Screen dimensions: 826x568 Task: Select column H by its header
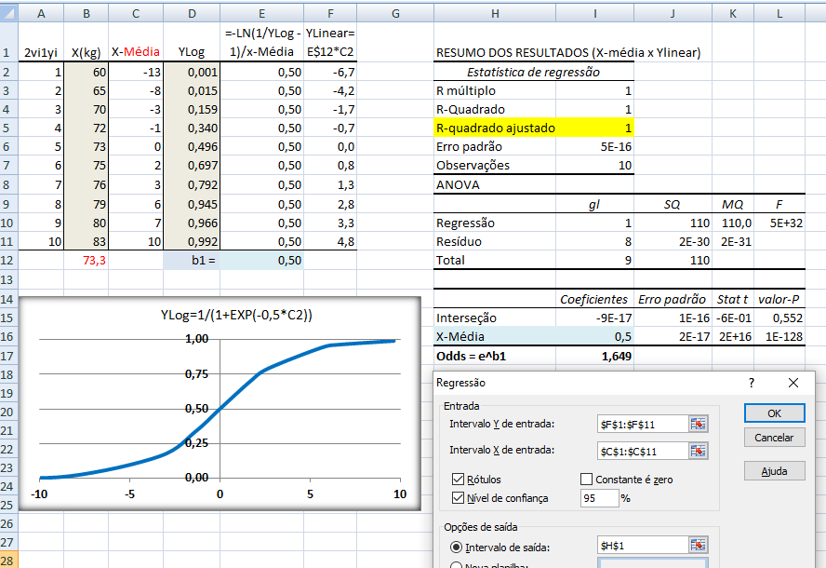coord(495,14)
